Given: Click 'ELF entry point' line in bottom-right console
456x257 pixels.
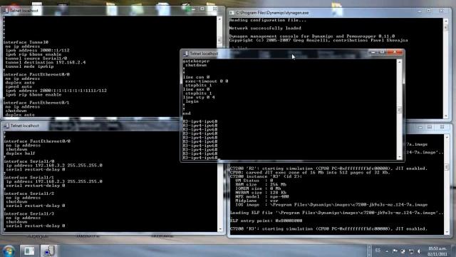Looking at the screenshot, I should tap(266, 221).
